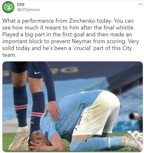The width and height of the screenshot is (144, 153).
Task: Open the CFO green profile avatar
Action: click(x=8, y=7)
